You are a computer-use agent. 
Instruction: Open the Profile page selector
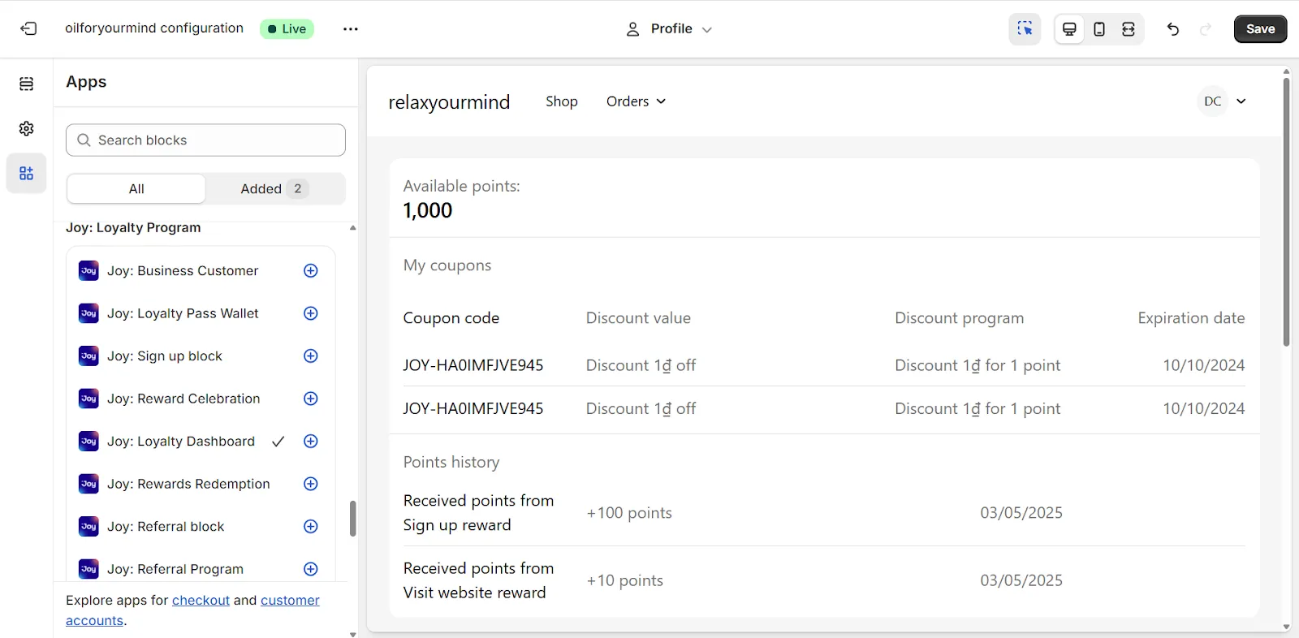coord(669,28)
